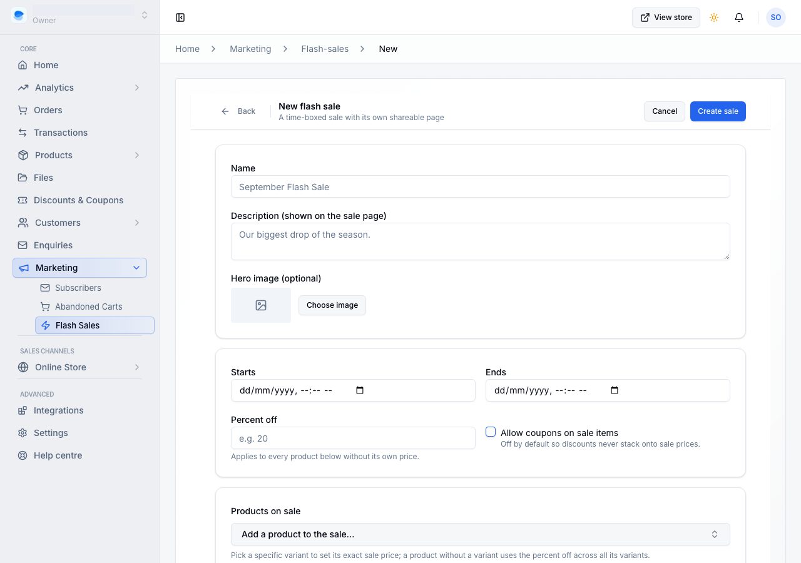Click the Choose image button
Screen dimensions: 801x563
click(332, 305)
